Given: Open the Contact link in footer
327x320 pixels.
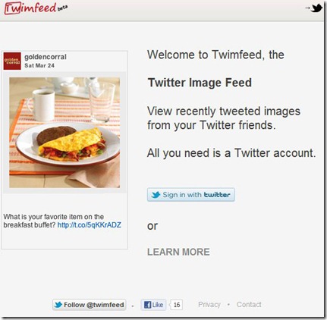Looking at the screenshot, I should (249, 305).
